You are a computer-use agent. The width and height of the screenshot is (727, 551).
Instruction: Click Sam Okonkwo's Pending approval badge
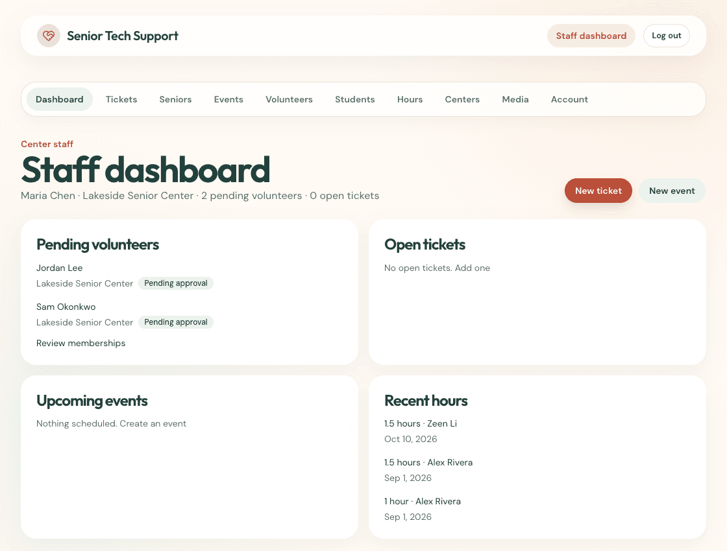tap(176, 322)
